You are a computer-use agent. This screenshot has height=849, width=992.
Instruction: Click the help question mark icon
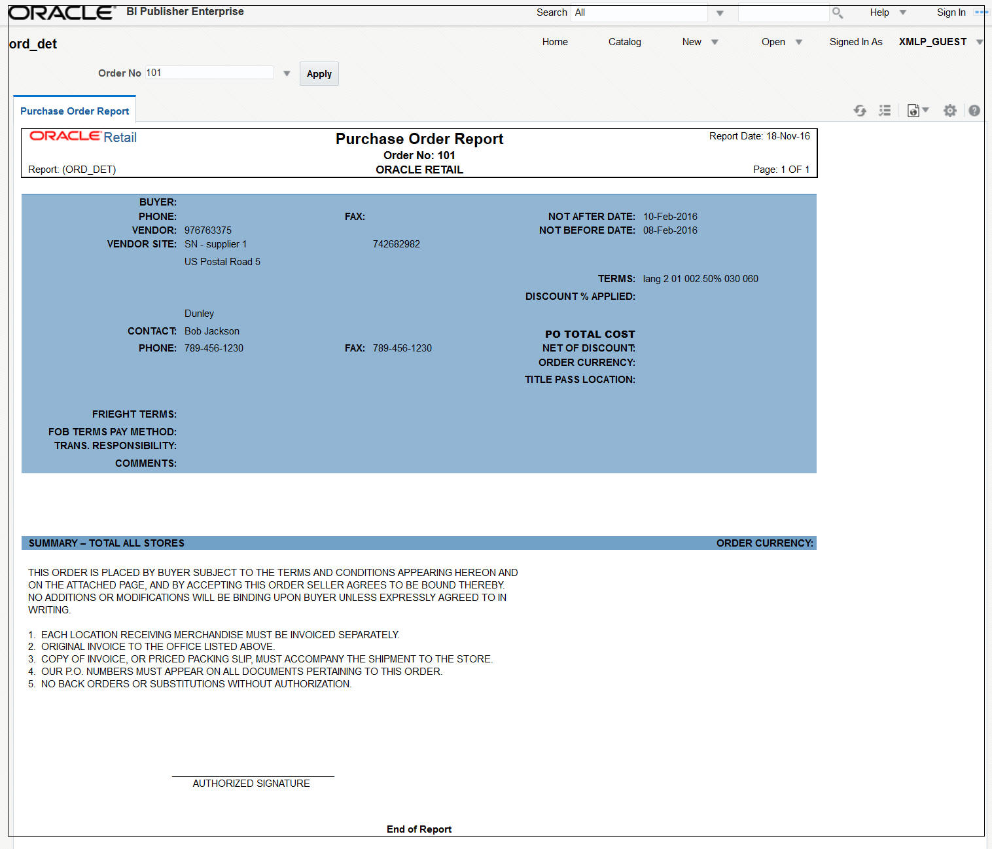coord(974,111)
